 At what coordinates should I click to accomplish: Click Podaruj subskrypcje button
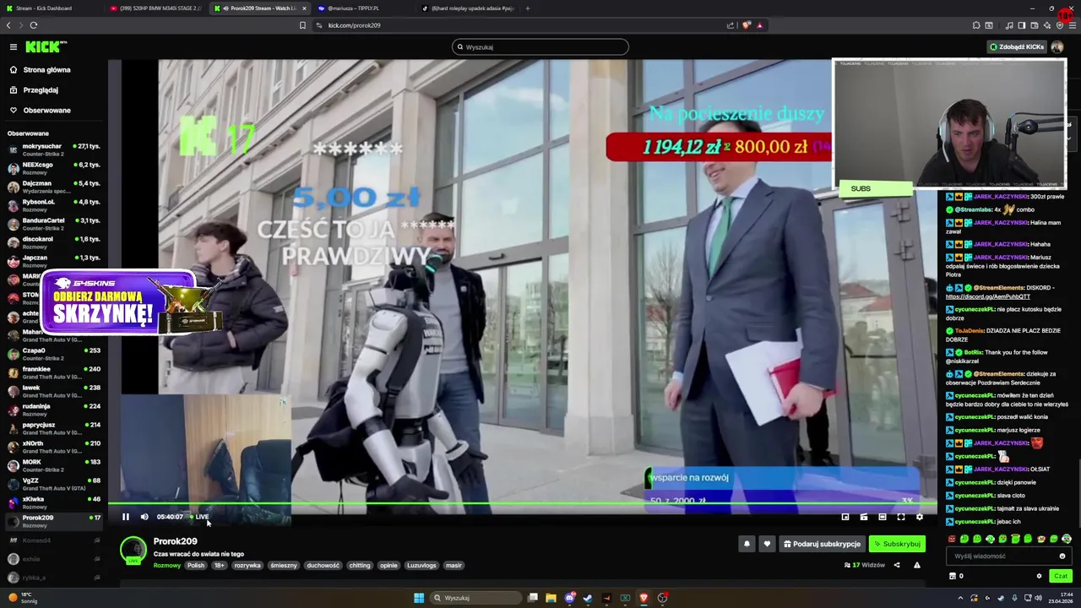click(x=822, y=544)
